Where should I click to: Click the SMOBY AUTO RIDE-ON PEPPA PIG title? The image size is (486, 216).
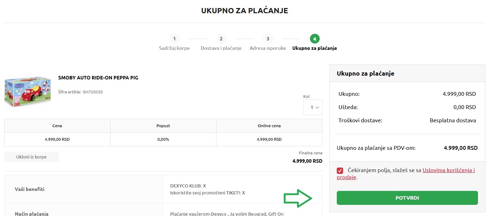click(x=98, y=78)
